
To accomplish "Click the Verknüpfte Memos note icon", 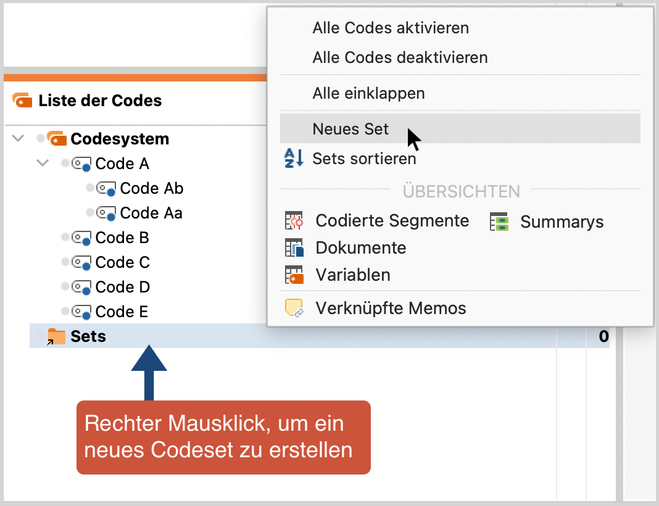I will pos(294,308).
